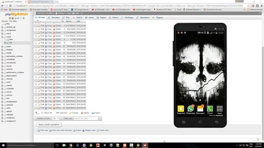264x148 pixels.
Task: Tick the checkbox for row id 14
Action: click(x=36, y=50)
